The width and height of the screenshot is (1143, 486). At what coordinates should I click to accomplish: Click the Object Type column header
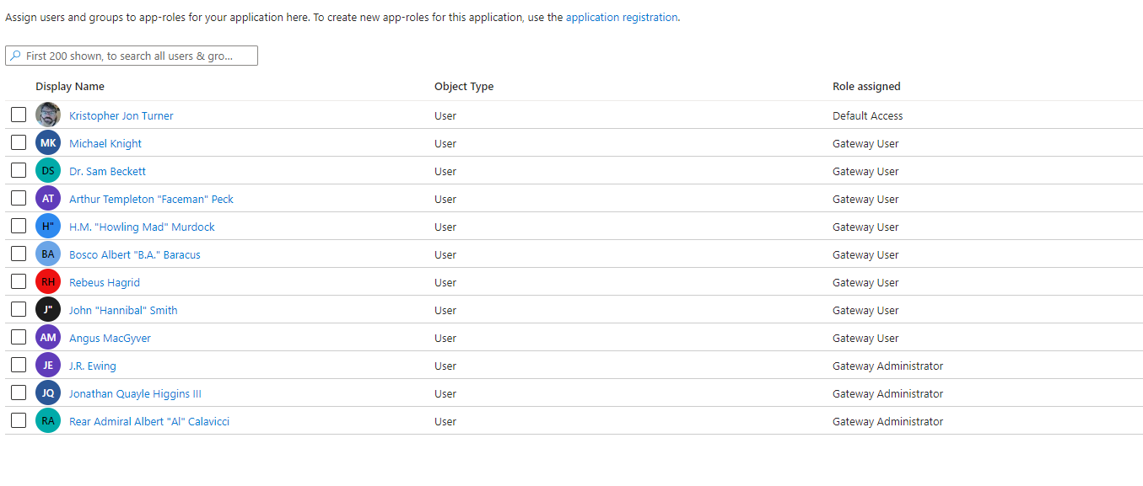tap(464, 87)
